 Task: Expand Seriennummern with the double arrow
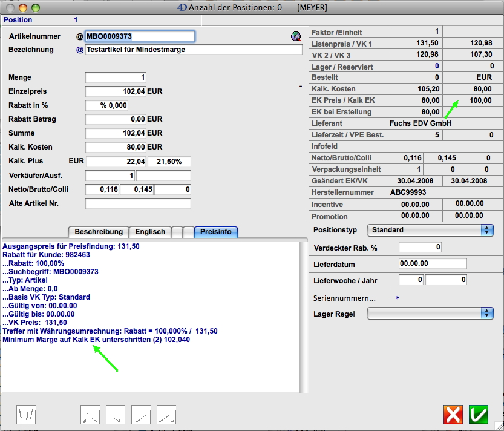click(398, 298)
